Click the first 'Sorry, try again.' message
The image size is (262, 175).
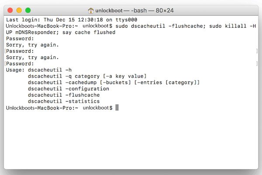(32, 45)
